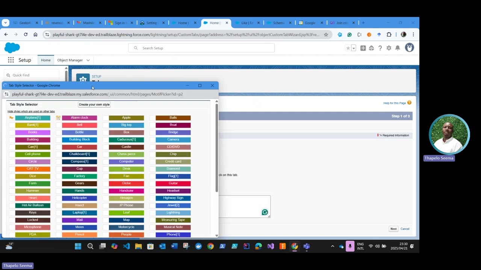Click ENG INTL language indicator

(x=360, y=246)
